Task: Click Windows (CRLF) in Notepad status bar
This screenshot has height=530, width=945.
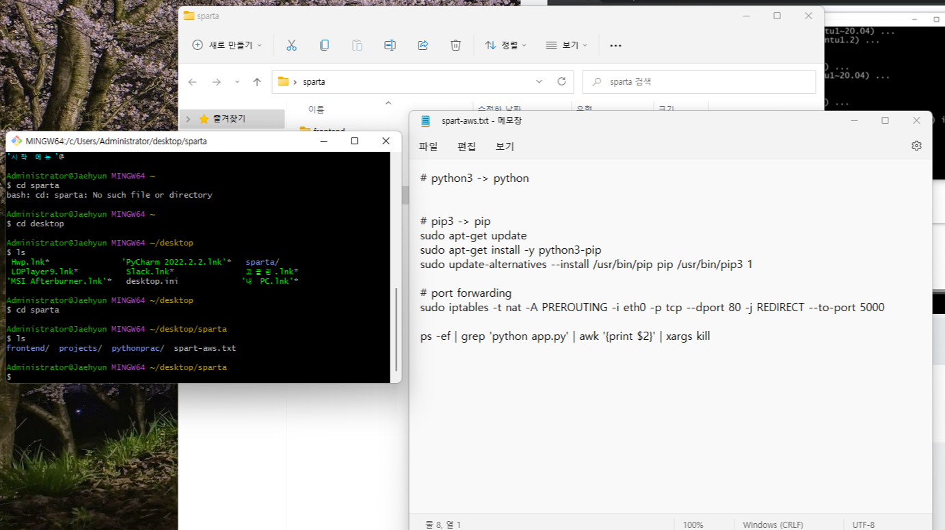Action: 773,525
